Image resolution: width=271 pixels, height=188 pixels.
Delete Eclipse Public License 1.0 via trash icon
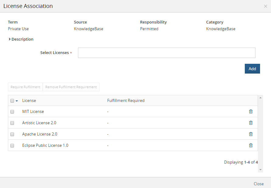(251, 145)
